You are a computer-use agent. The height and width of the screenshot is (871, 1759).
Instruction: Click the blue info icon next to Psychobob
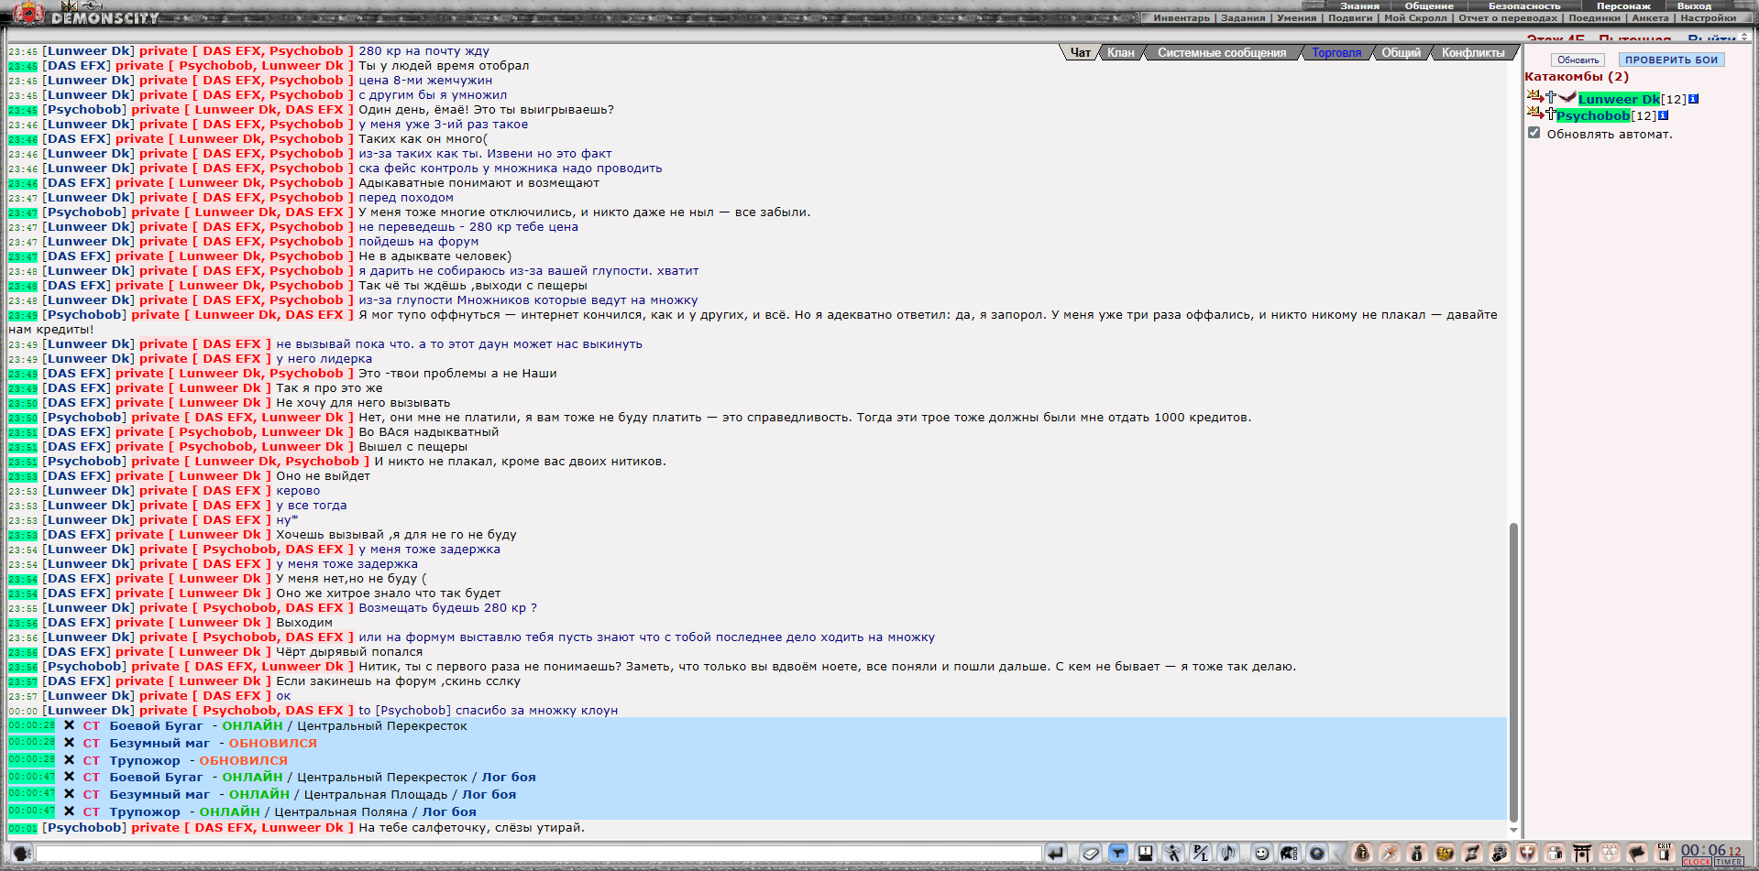tap(1664, 115)
